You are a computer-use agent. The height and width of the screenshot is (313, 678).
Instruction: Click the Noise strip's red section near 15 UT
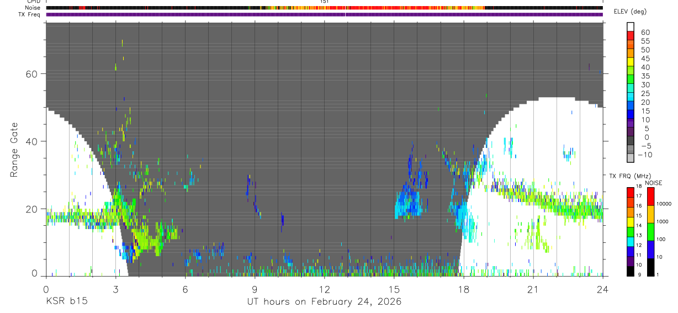pyautogui.click(x=395, y=8)
